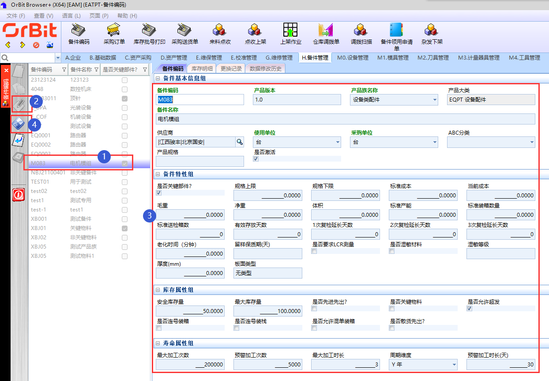Collapse the 备件特性组 section

[158, 174]
